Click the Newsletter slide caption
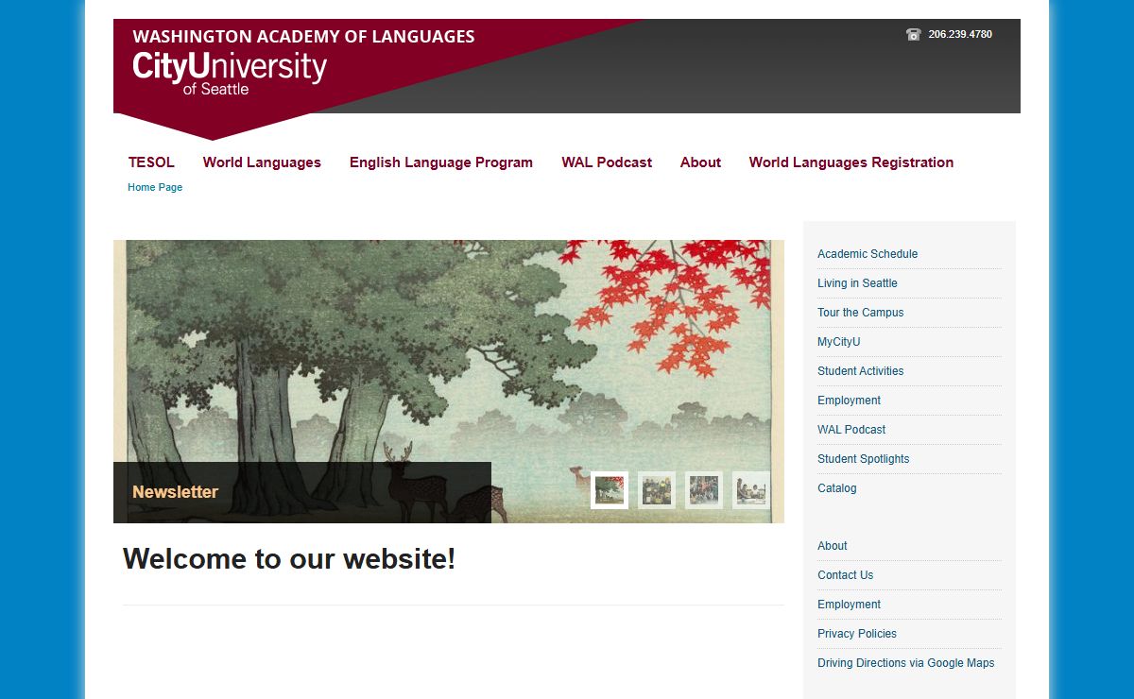This screenshot has width=1134, height=699. click(175, 492)
